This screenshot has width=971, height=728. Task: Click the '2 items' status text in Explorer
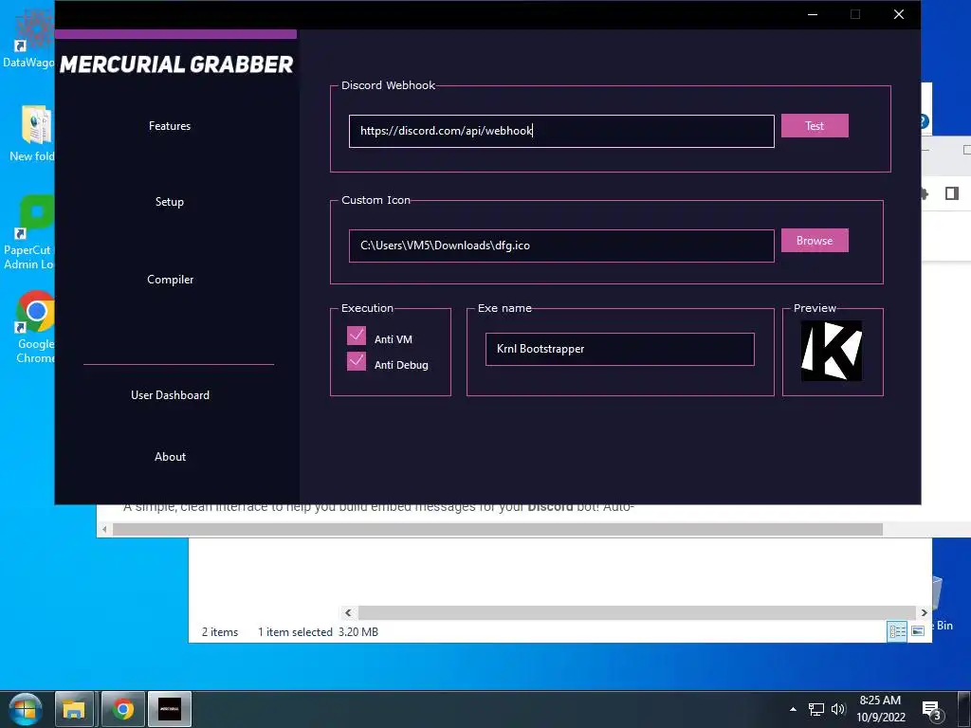[220, 632]
